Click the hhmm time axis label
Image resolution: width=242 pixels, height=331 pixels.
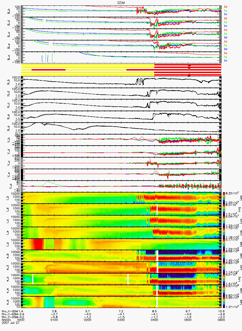(6, 320)
